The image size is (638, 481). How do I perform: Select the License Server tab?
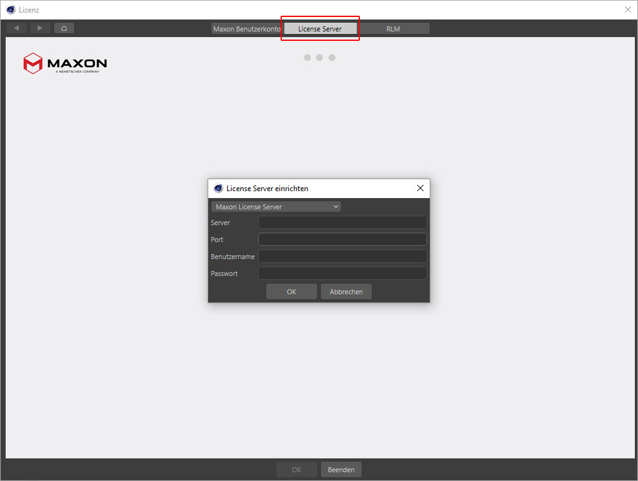click(x=320, y=29)
